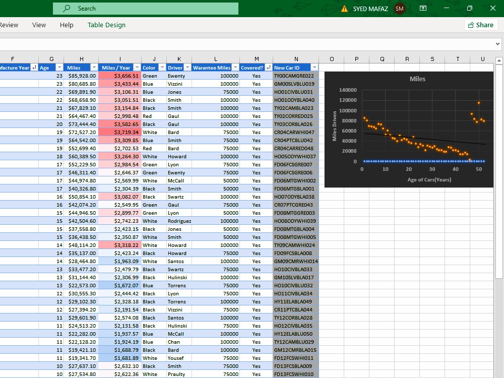Open the Review tab
The height and width of the screenshot is (378, 504).
9,25
